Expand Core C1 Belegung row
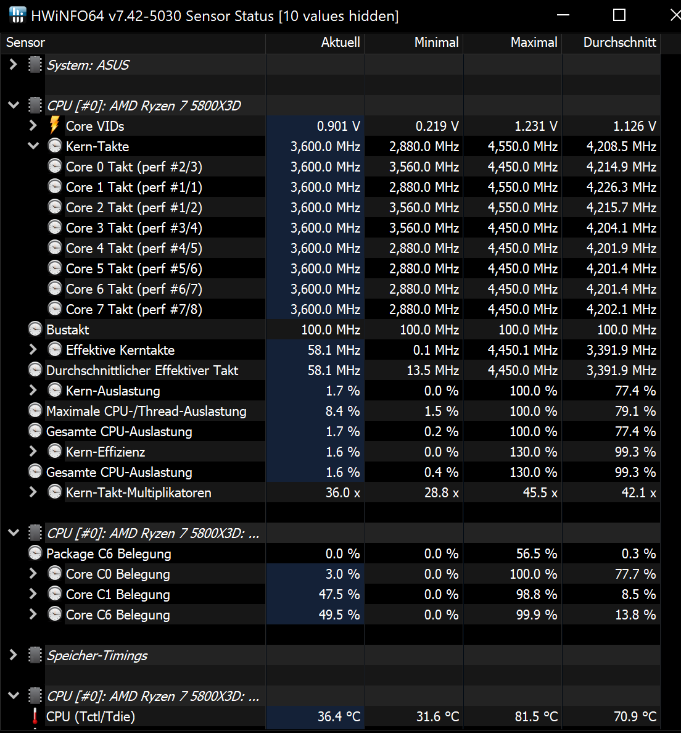Viewport: 681px width, 733px height. pos(33,594)
